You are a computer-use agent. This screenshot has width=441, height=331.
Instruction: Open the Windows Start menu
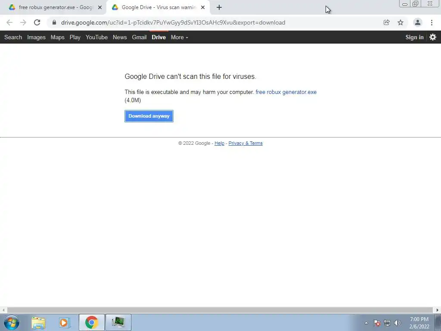pos(12,322)
